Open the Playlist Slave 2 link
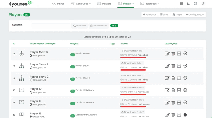This screenshot has width=212, height=118. tap(83, 78)
